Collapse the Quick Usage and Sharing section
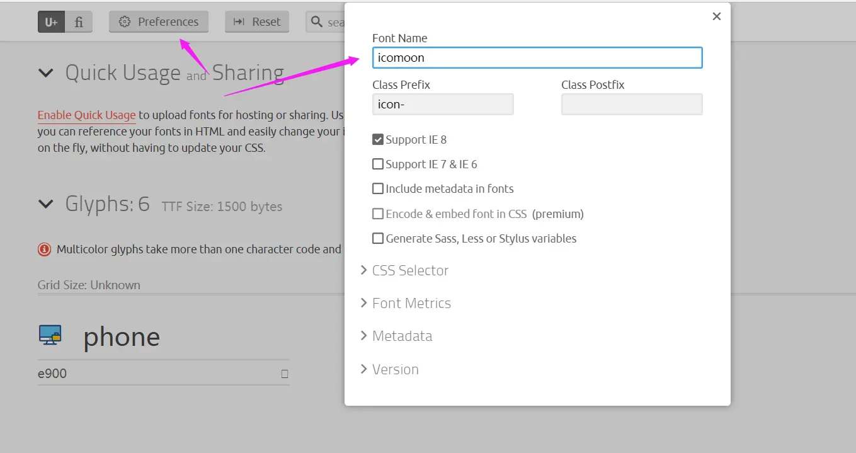Image resolution: width=856 pixels, height=453 pixels. [x=46, y=73]
